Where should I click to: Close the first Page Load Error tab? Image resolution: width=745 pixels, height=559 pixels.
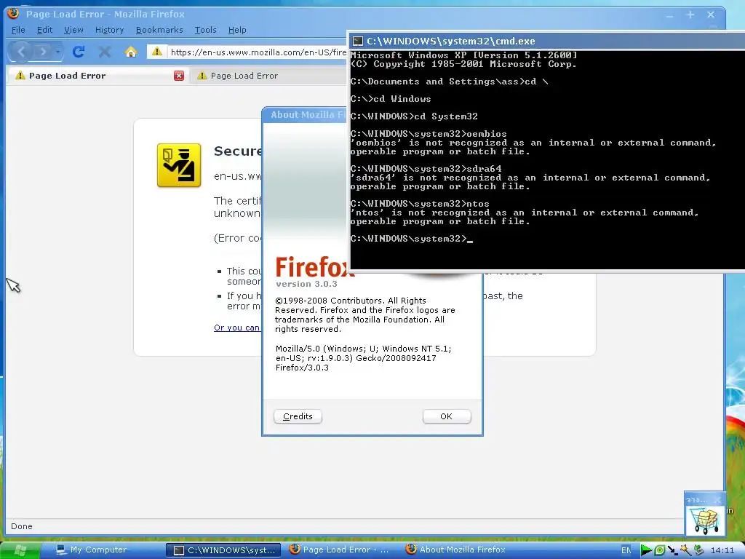tap(179, 76)
